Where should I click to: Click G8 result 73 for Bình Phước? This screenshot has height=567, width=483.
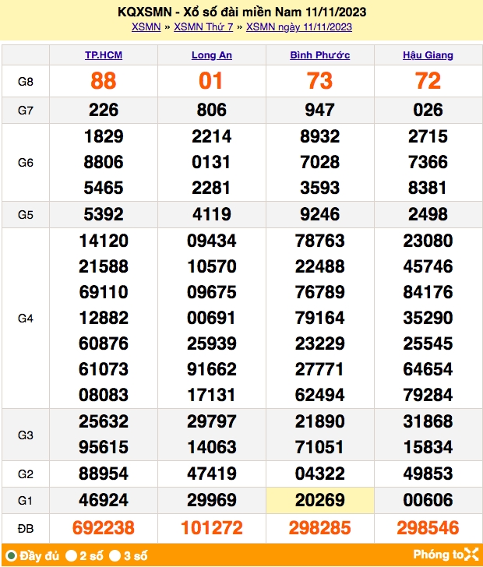[x=320, y=81]
